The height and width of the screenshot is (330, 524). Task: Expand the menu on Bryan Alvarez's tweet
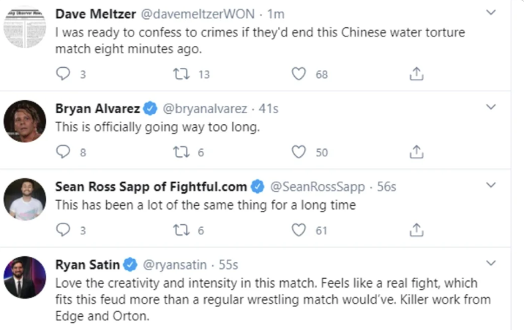pos(492,107)
